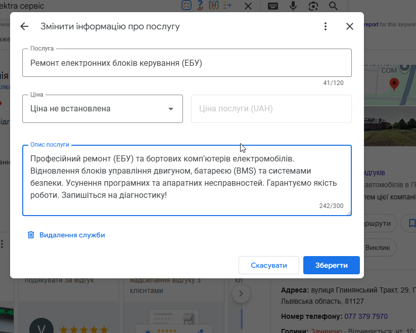Click the 242/300 description character counter

coord(331,206)
